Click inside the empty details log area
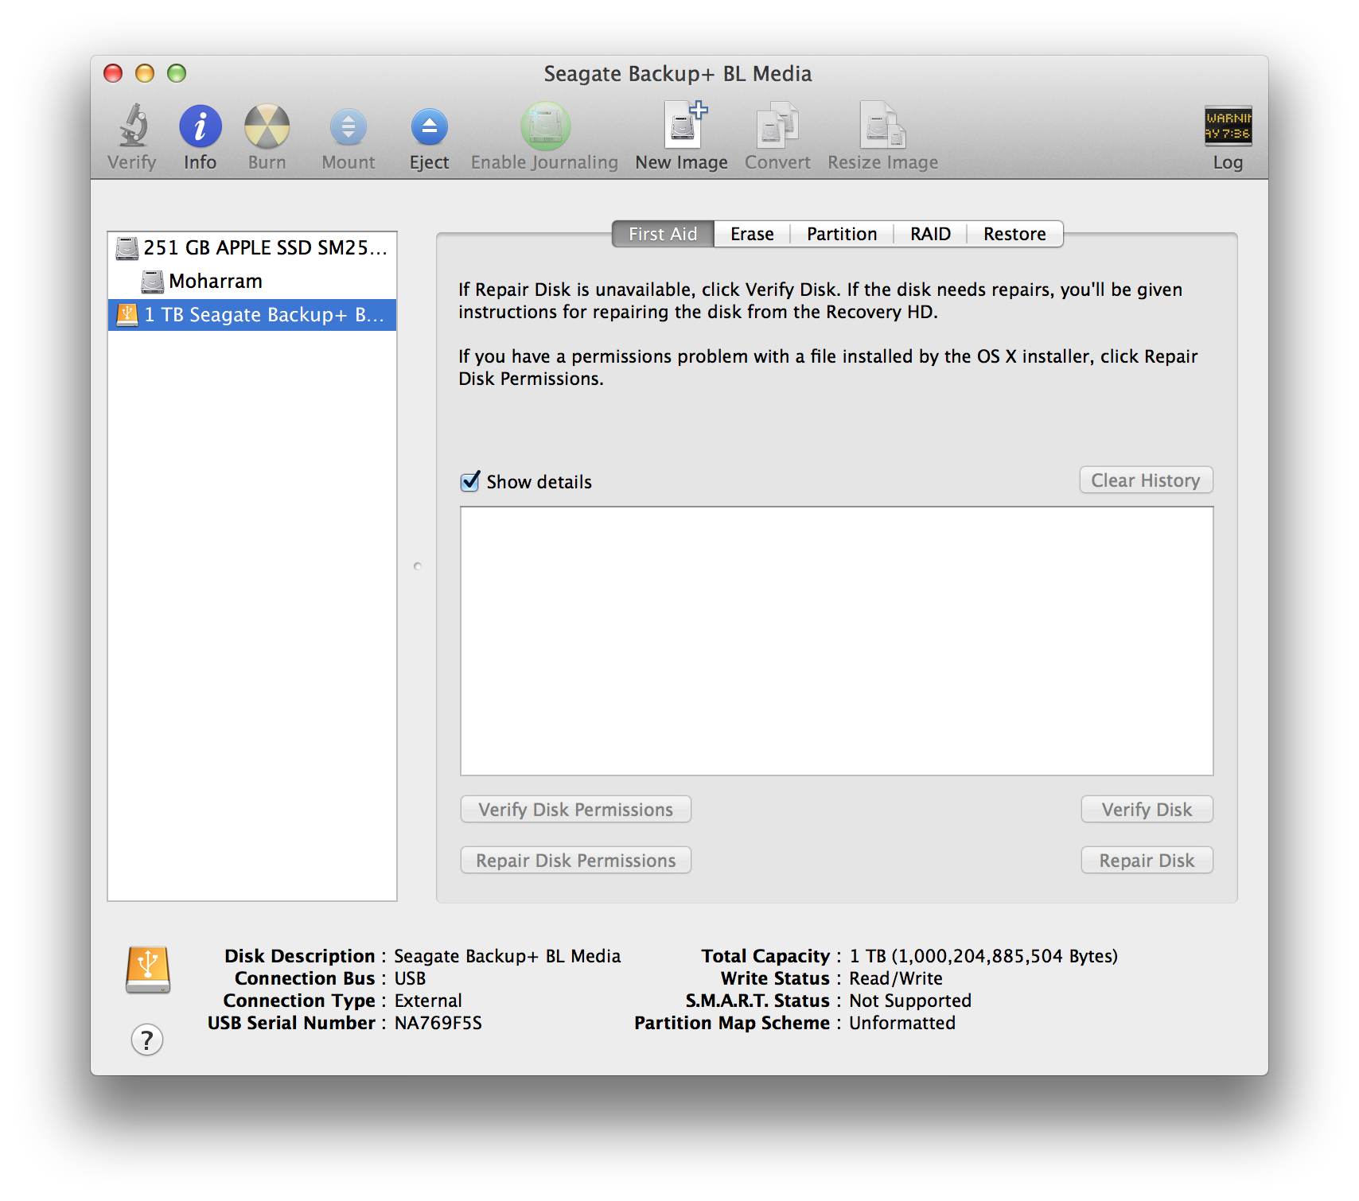 836,641
